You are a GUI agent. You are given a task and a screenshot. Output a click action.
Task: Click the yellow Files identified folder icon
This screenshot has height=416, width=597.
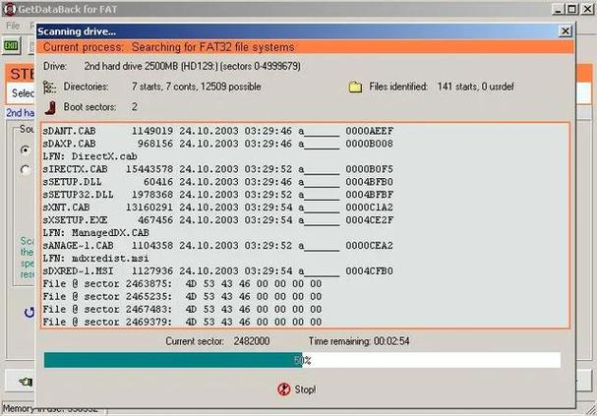[x=355, y=88]
